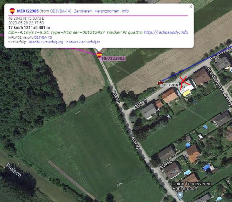The image size is (232, 202).
Task: Select the ME0122985 balloon marker on the map
Action: tap(99, 55)
